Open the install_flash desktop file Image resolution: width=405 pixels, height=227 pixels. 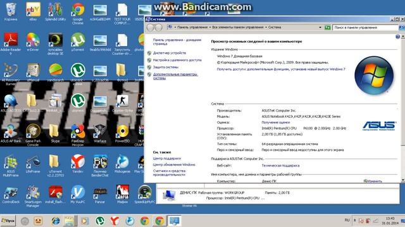click(x=55, y=194)
